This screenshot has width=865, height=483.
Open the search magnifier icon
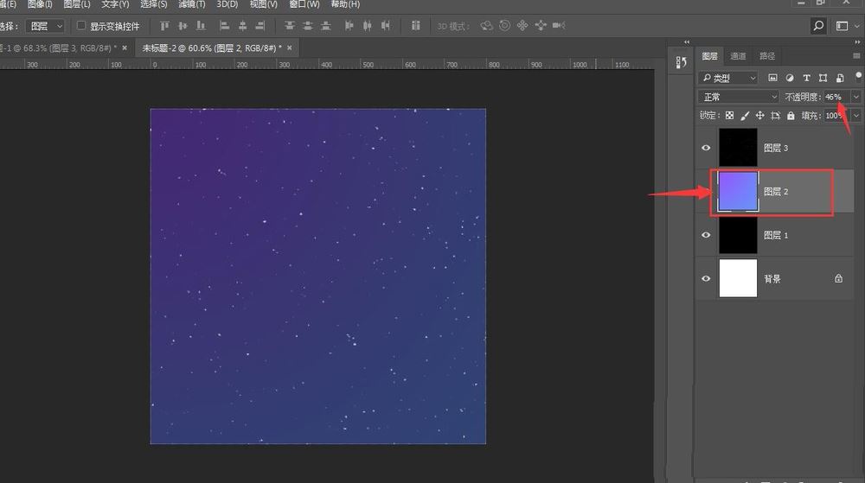[818, 26]
